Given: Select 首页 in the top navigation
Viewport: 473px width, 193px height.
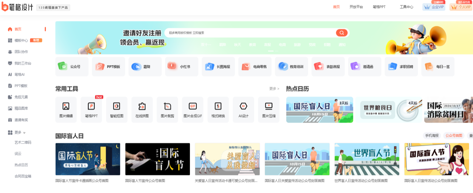Looking at the screenshot, I should (x=336, y=7).
